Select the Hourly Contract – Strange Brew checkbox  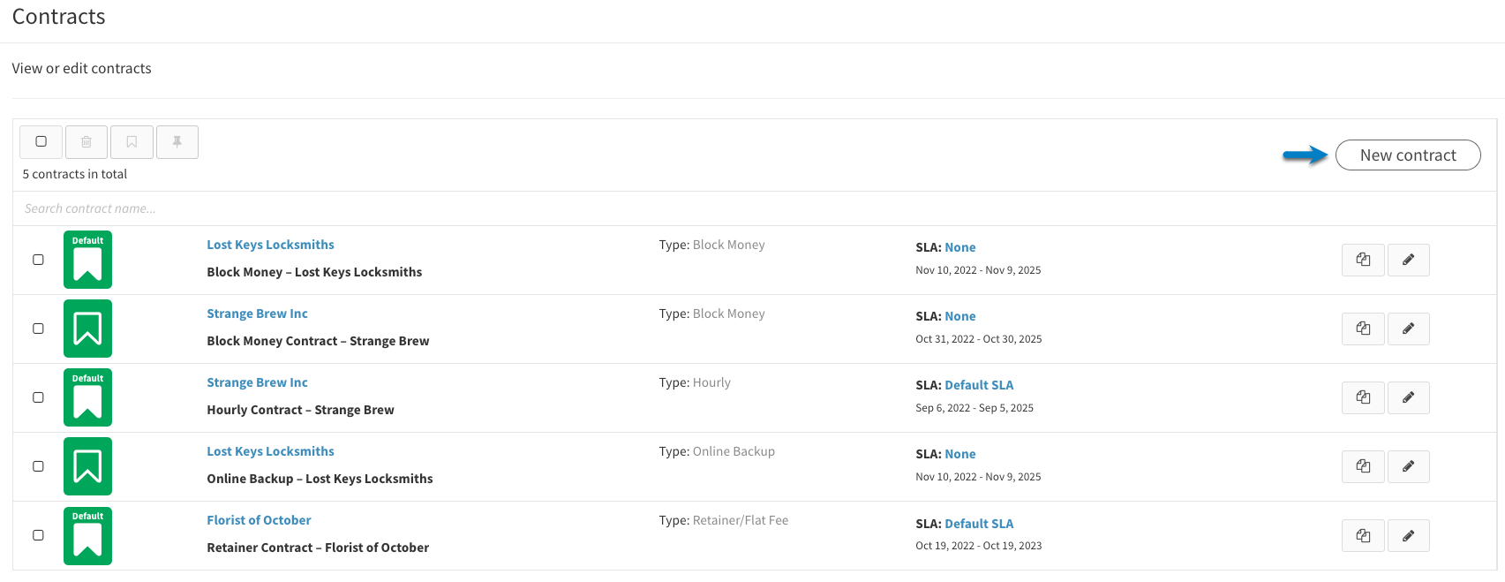tap(38, 397)
